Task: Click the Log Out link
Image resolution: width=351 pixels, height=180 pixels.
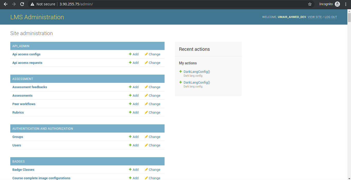Action: 331,17
